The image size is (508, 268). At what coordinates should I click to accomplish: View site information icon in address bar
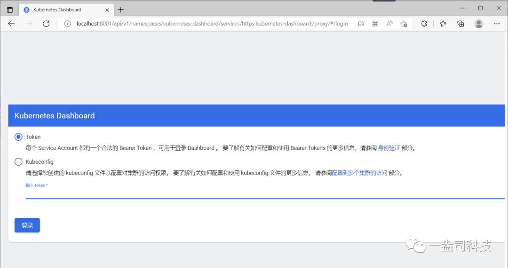pyautogui.click(x=67, y=23)
